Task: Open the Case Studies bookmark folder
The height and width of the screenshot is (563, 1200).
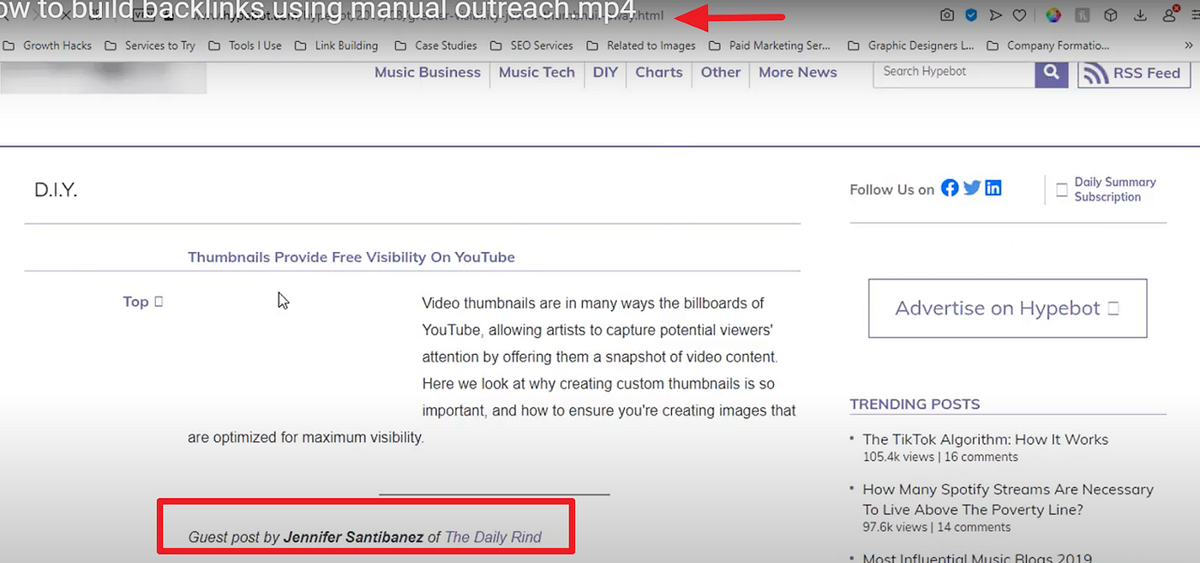Action: point(435,45)
